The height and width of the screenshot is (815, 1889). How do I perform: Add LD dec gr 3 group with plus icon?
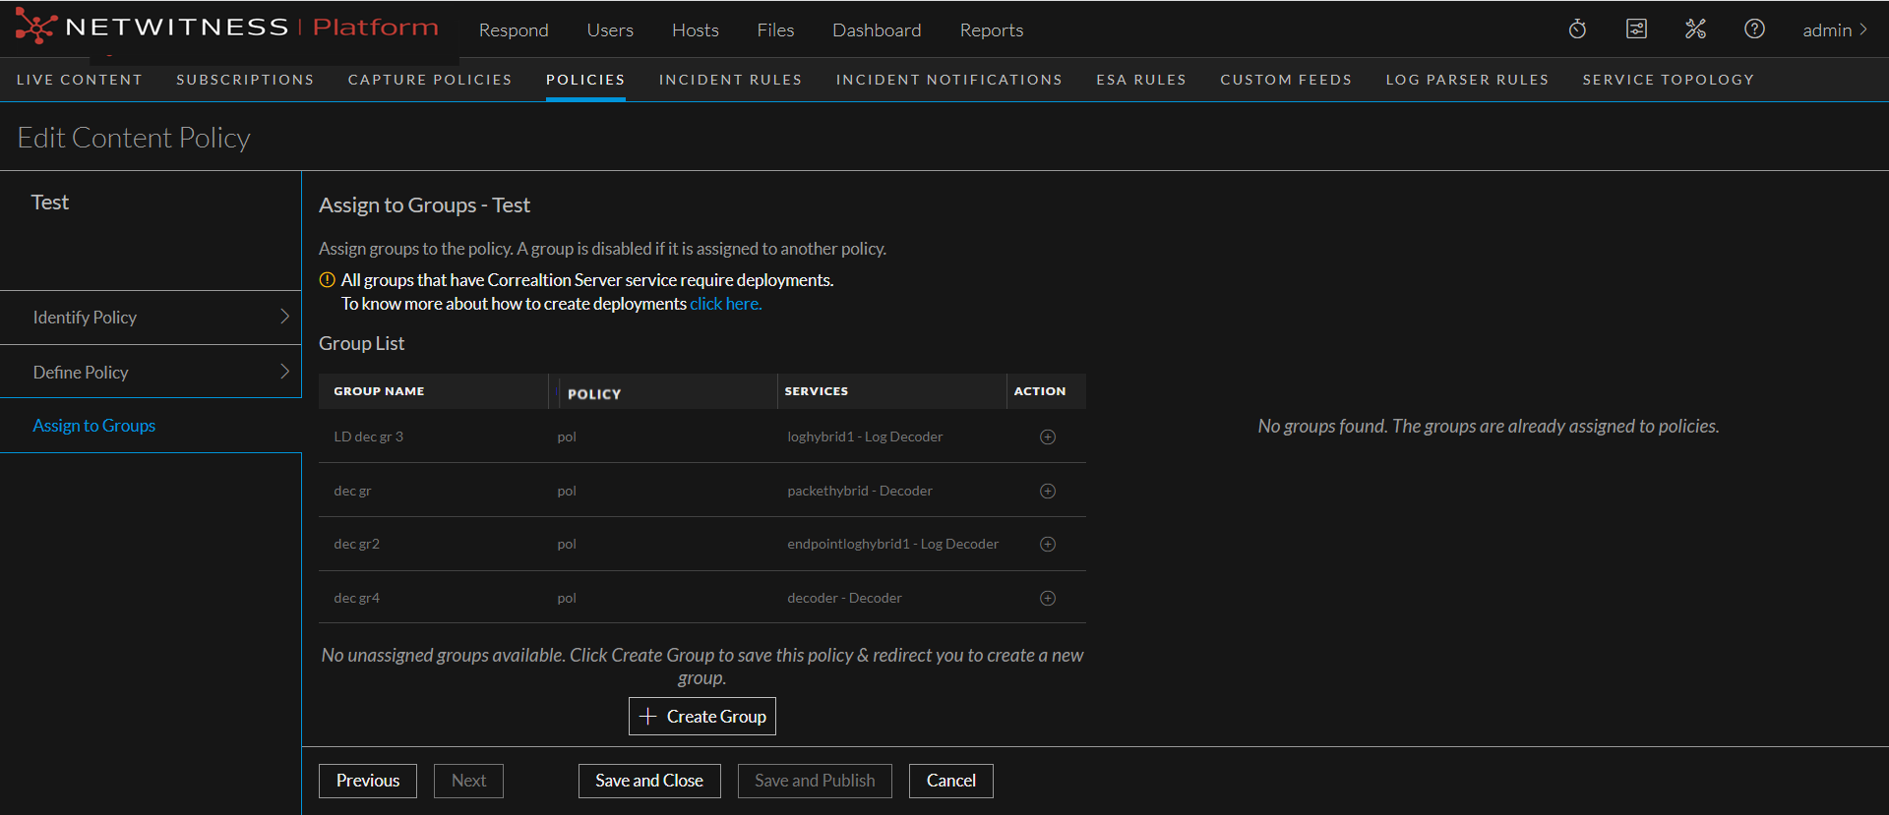[x=1048, y=437]
